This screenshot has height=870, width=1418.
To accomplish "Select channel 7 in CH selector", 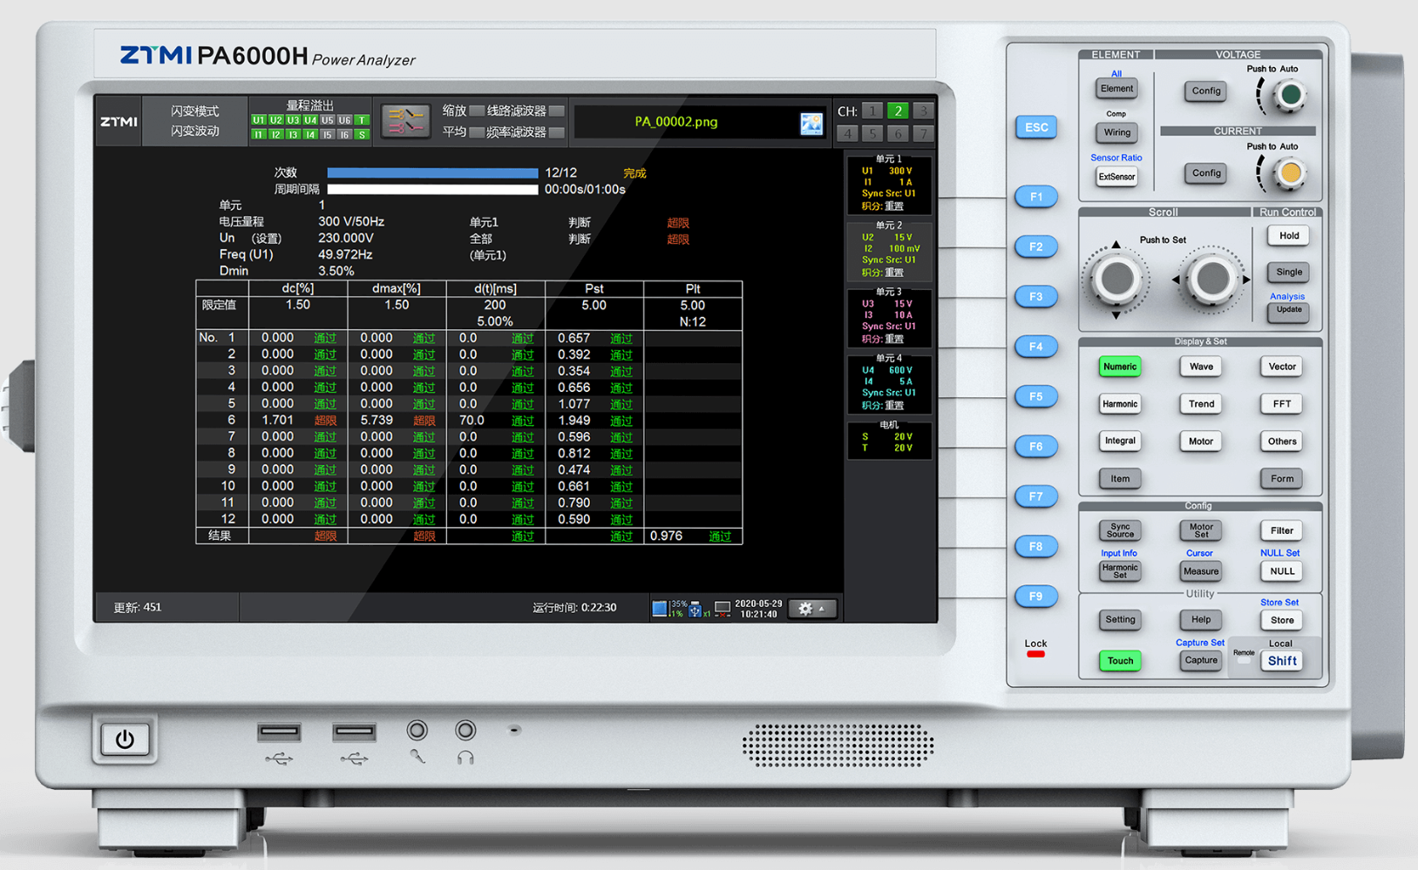I will pyautogui.click(x=924, y=133).
